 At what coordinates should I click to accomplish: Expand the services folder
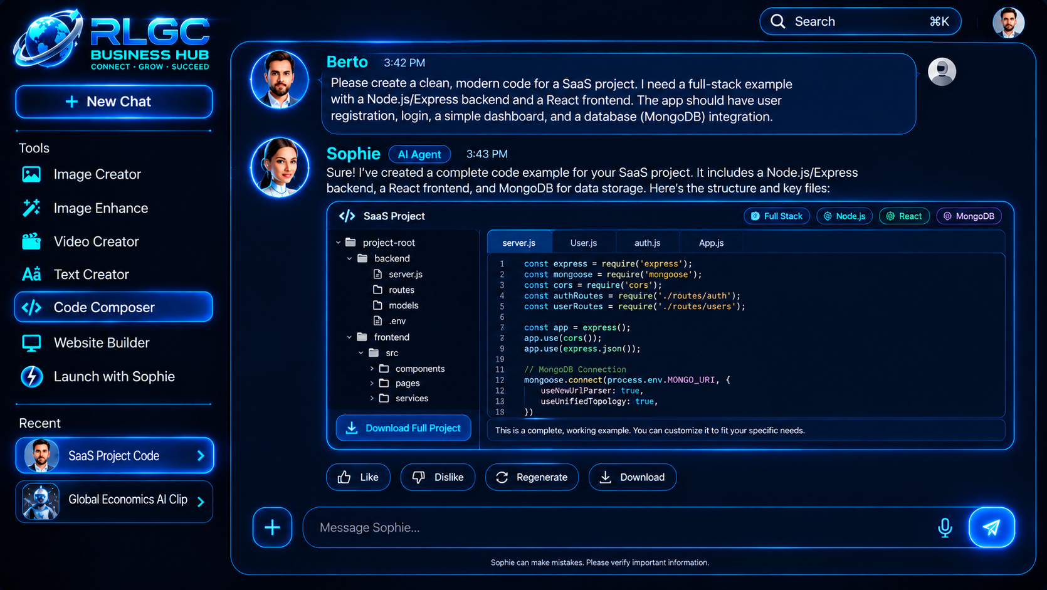(372, 398)
